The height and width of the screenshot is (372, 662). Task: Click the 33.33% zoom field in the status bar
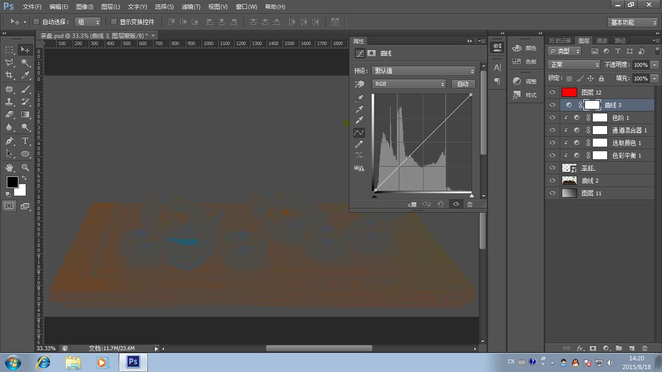pyautogui.click(x=46, y=348)
